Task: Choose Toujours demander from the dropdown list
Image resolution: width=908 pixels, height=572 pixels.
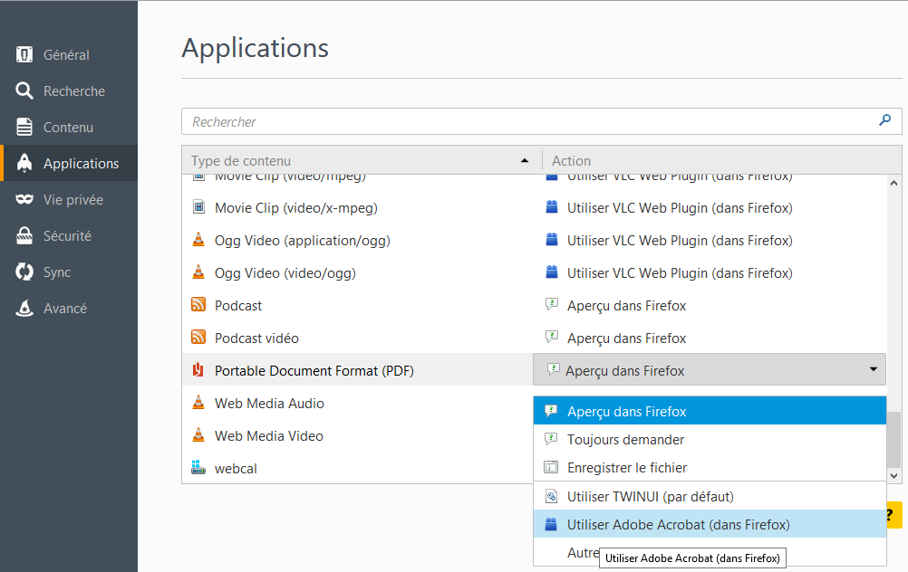Action: 625,440
